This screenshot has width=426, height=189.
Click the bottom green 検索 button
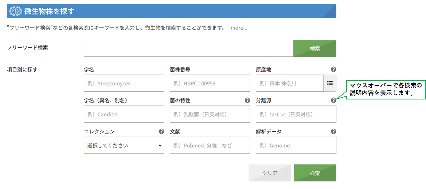pyautogui.click(x=315, y=173)
